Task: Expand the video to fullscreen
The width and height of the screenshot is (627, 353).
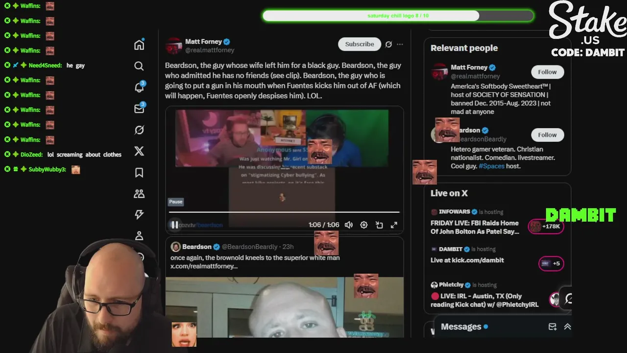Action: tap(394, 225)
